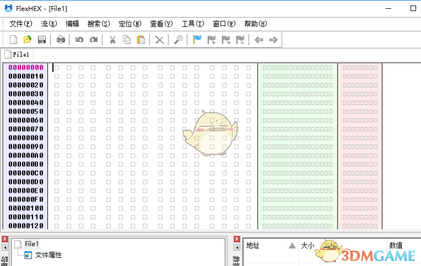
Task: Open the 搜索(S) menu
Action: click(99, 24)
